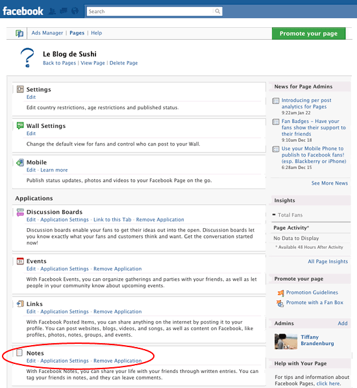This screenshot has height=388, width=357.
Task: Open Learn more under Mobile
Action: (54, 170)
